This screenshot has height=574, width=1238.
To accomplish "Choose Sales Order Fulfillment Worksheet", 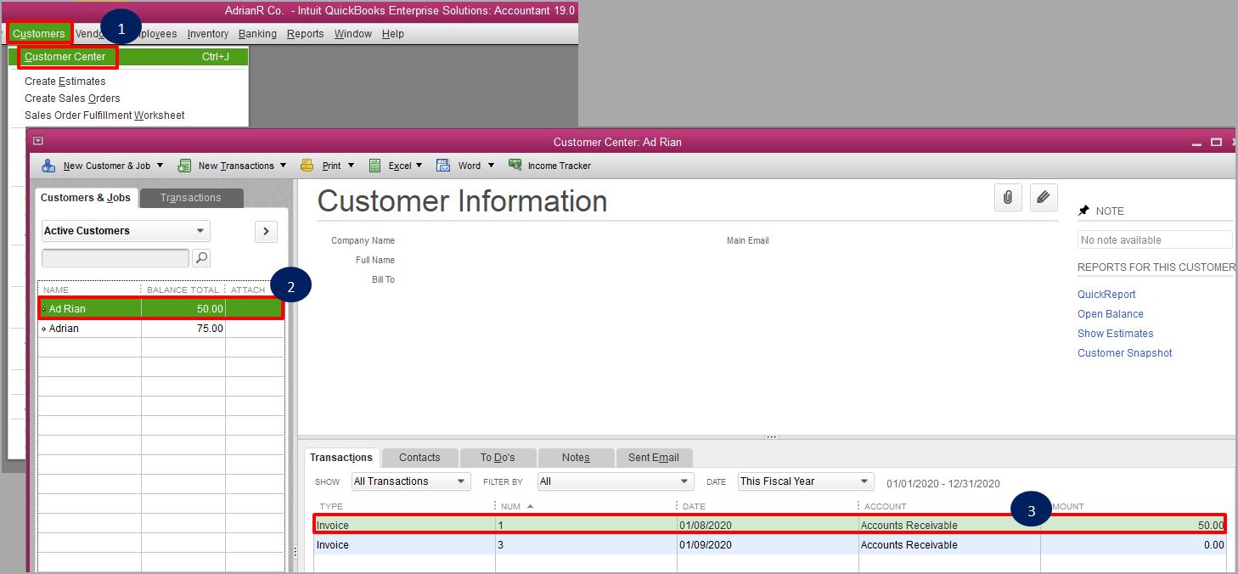I will pyautogui.click(x=104, y=115).
